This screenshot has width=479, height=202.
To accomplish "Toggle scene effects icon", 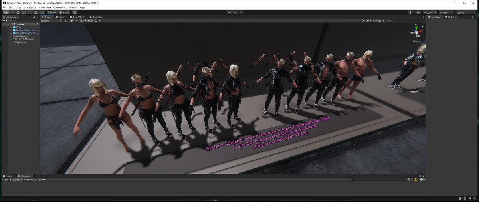I will [x=82, y=21].
